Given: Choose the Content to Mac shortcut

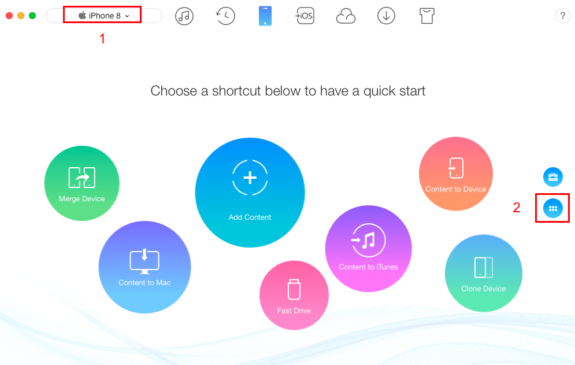Looking at the screenshot, I should coord(144,267).
